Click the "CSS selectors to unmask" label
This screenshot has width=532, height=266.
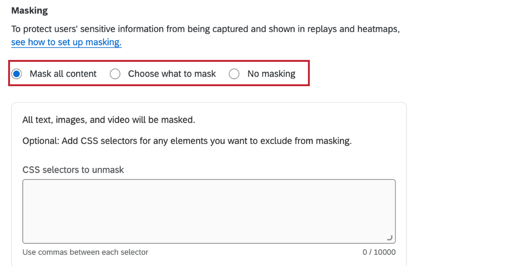tap(73, 170)
